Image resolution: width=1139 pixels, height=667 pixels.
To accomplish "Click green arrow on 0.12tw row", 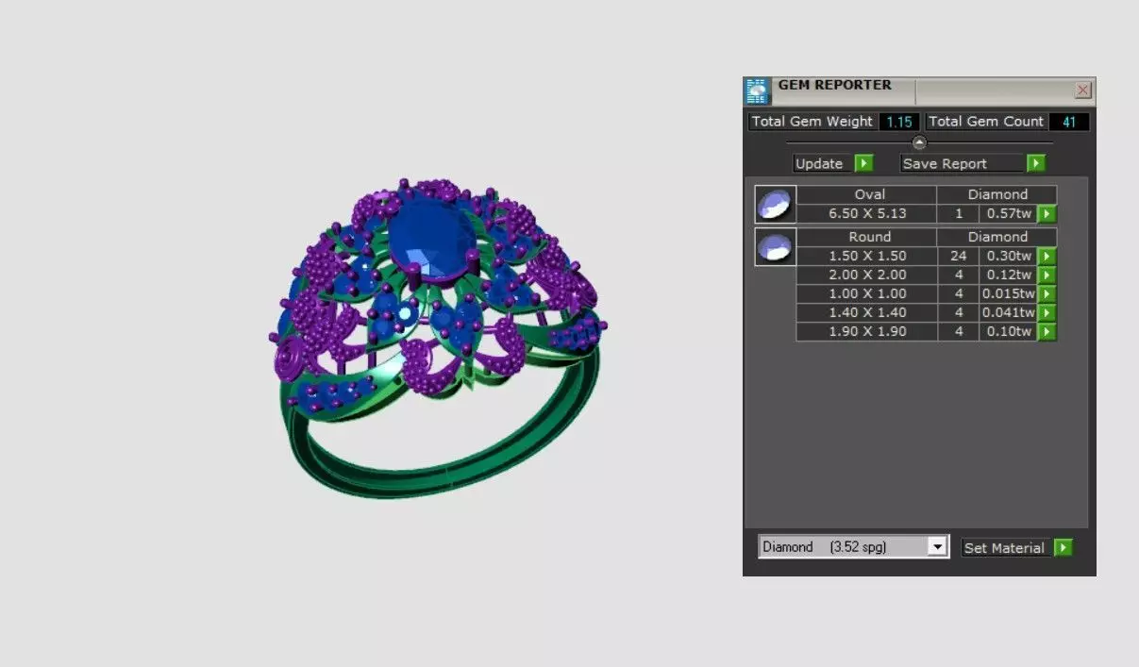I will click(x=1047, y=275).
